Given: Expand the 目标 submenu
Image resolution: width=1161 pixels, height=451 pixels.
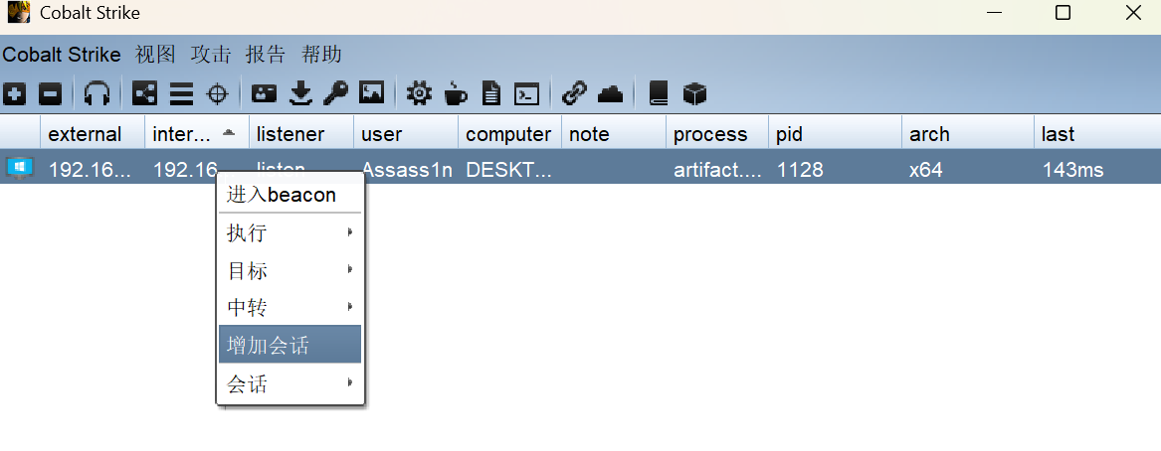Looking at the screenshot, I should click(290, 270).
